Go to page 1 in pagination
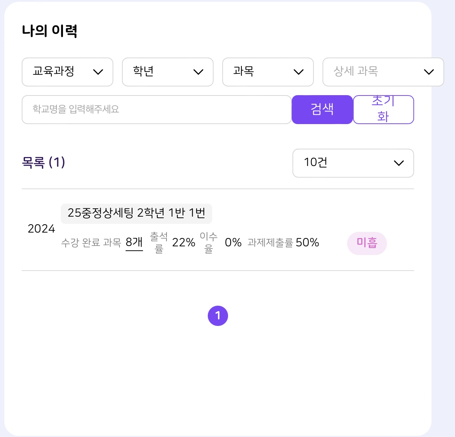The width and height of the screenshot is (455, 437). [218, 316]
